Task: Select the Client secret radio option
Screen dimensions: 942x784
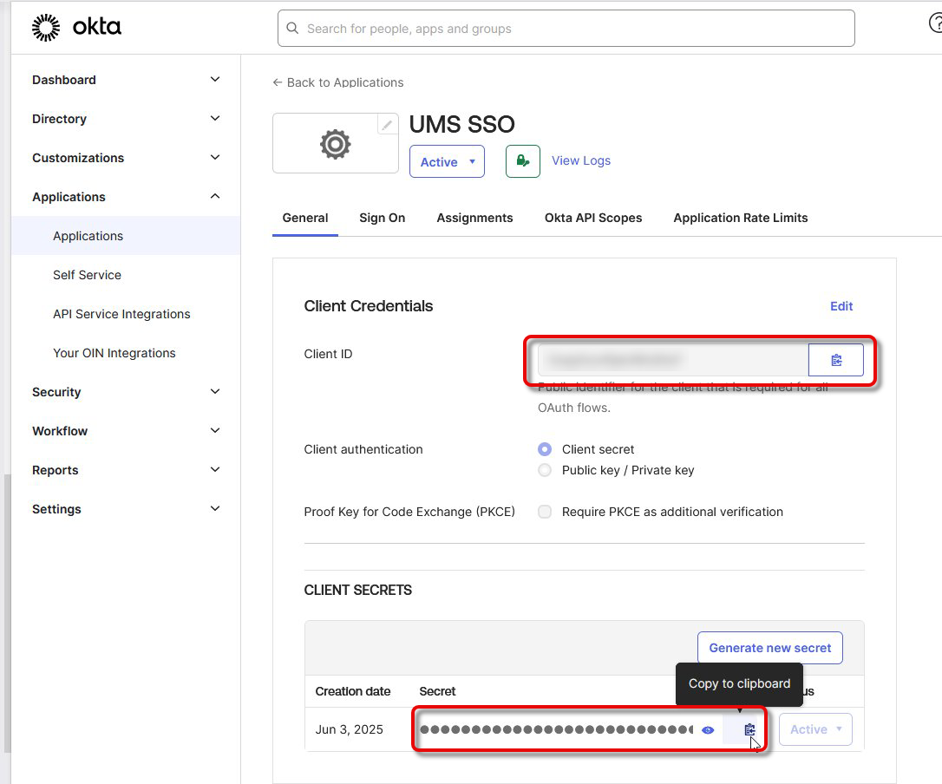Action: pos(545,449)
